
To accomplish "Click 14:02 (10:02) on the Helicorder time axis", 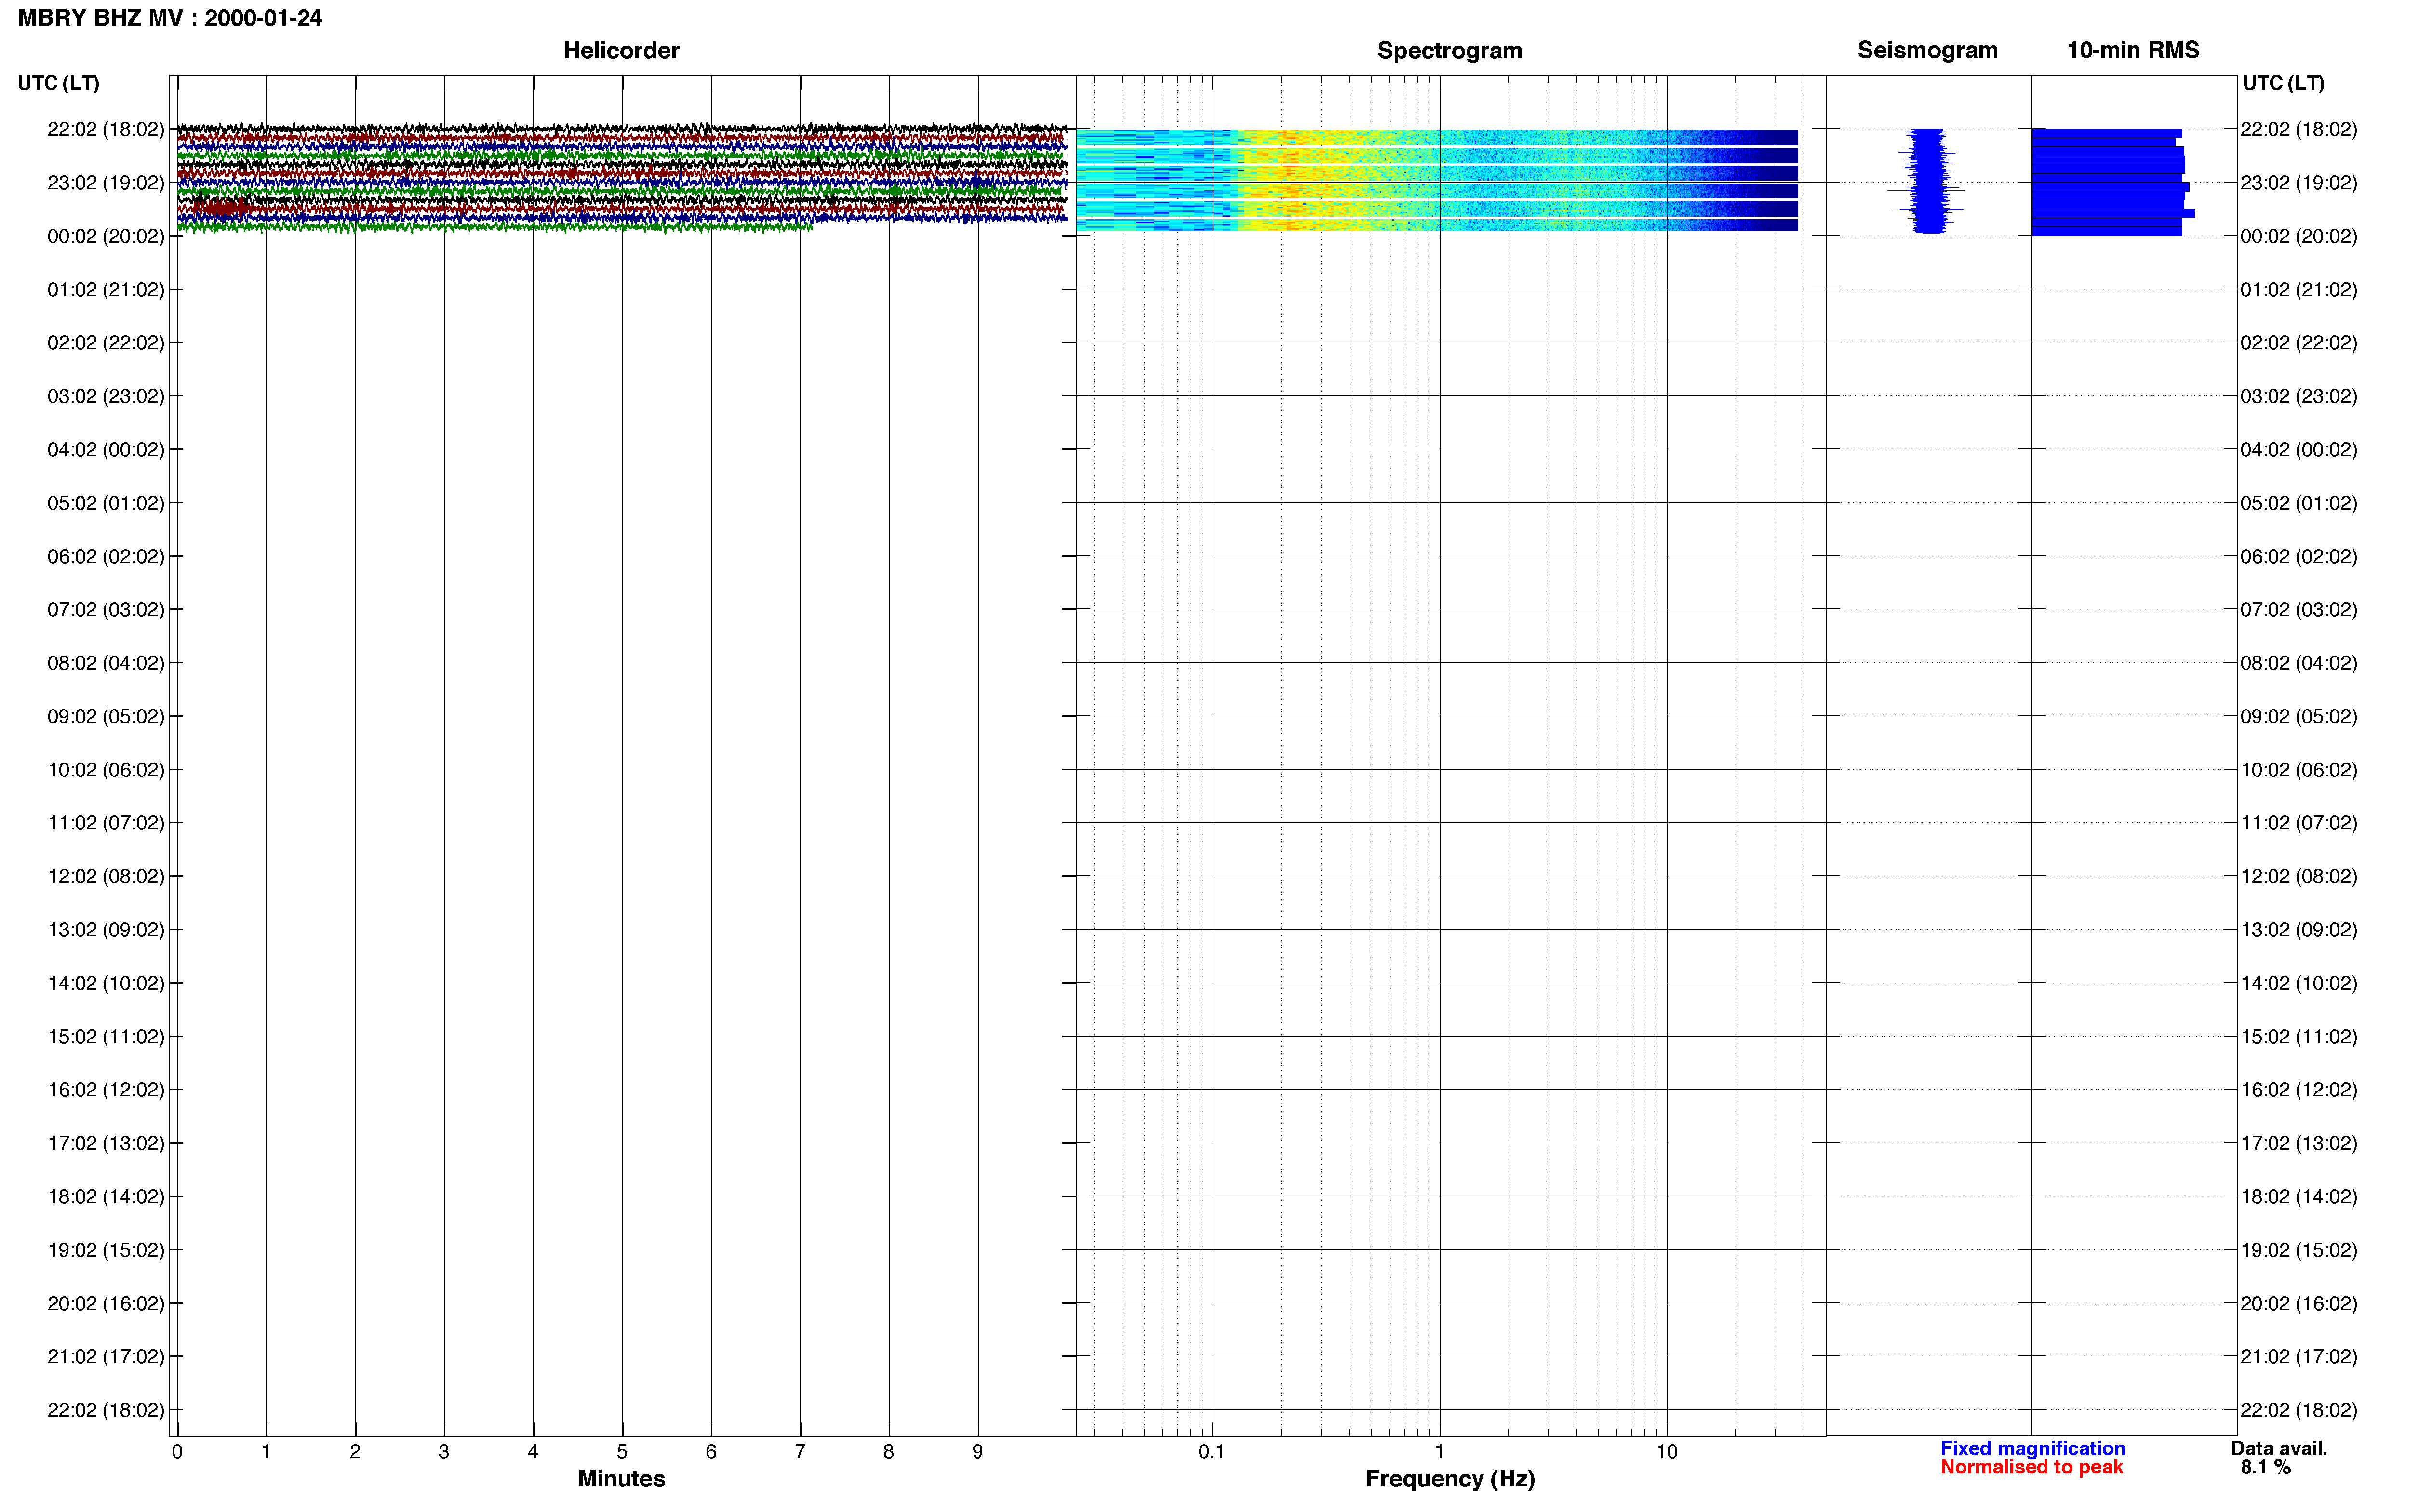I will 105,983.
